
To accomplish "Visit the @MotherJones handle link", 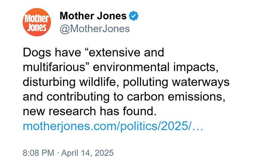I will coord(94,29).
